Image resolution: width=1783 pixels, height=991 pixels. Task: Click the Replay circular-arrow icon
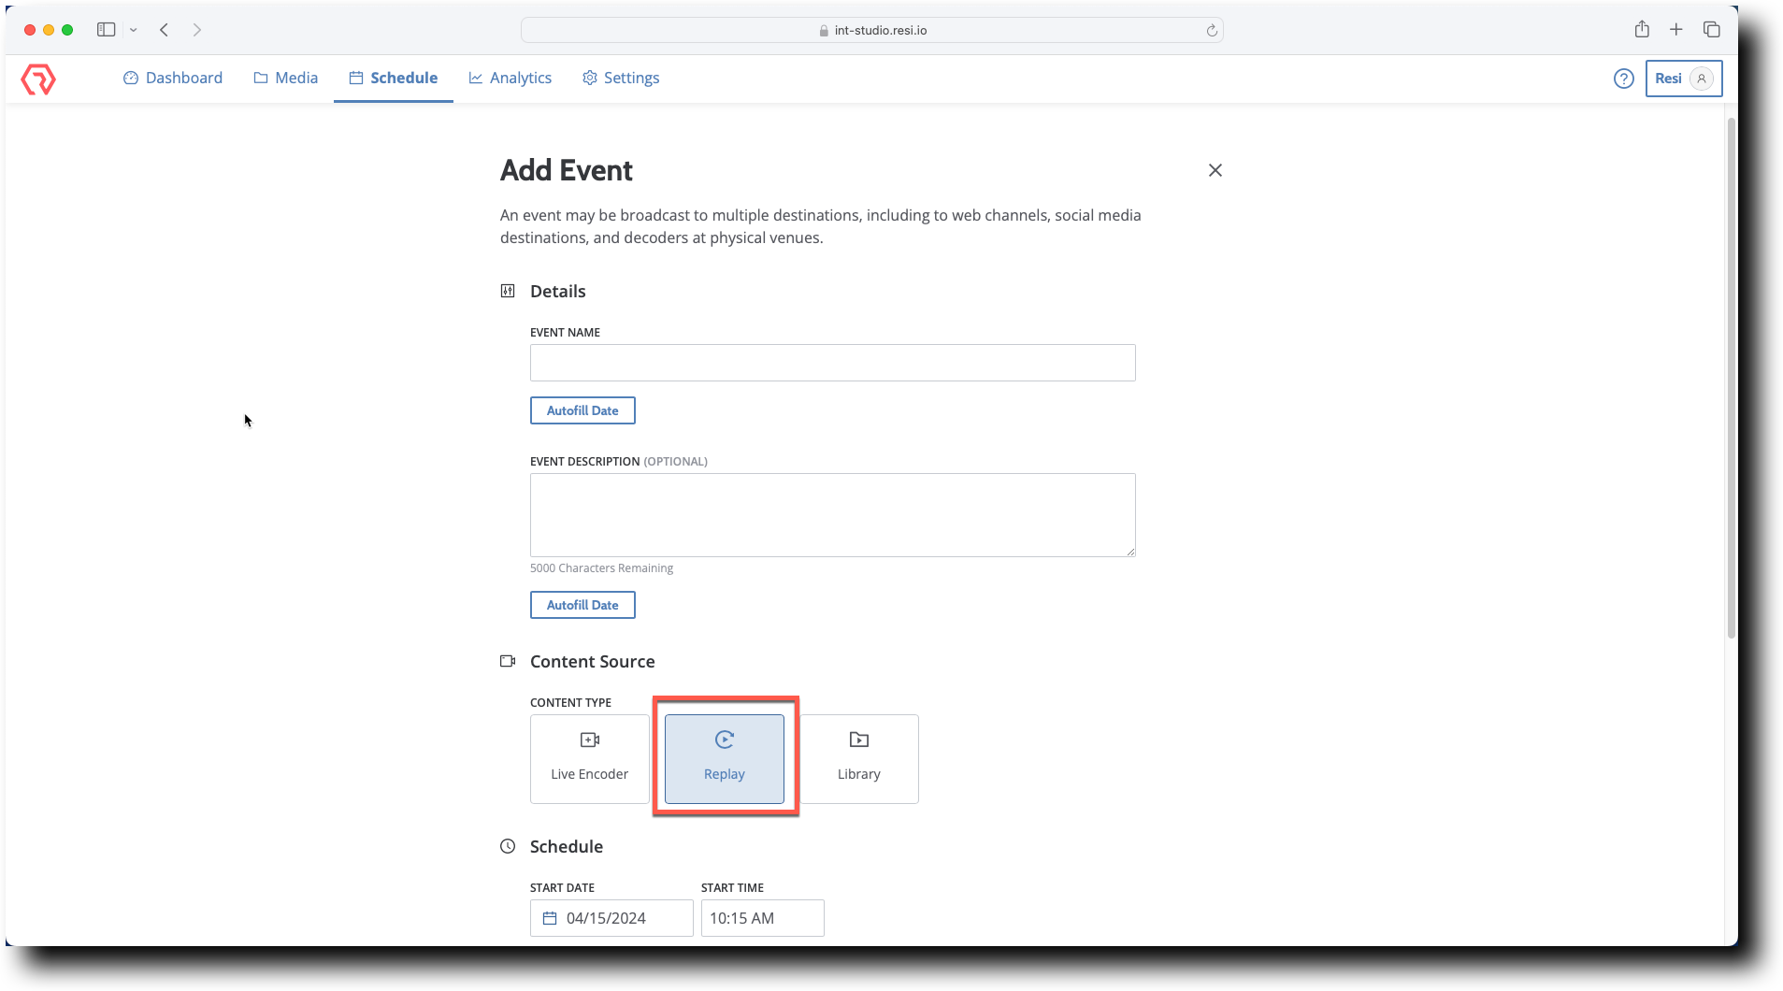[725, 740]
